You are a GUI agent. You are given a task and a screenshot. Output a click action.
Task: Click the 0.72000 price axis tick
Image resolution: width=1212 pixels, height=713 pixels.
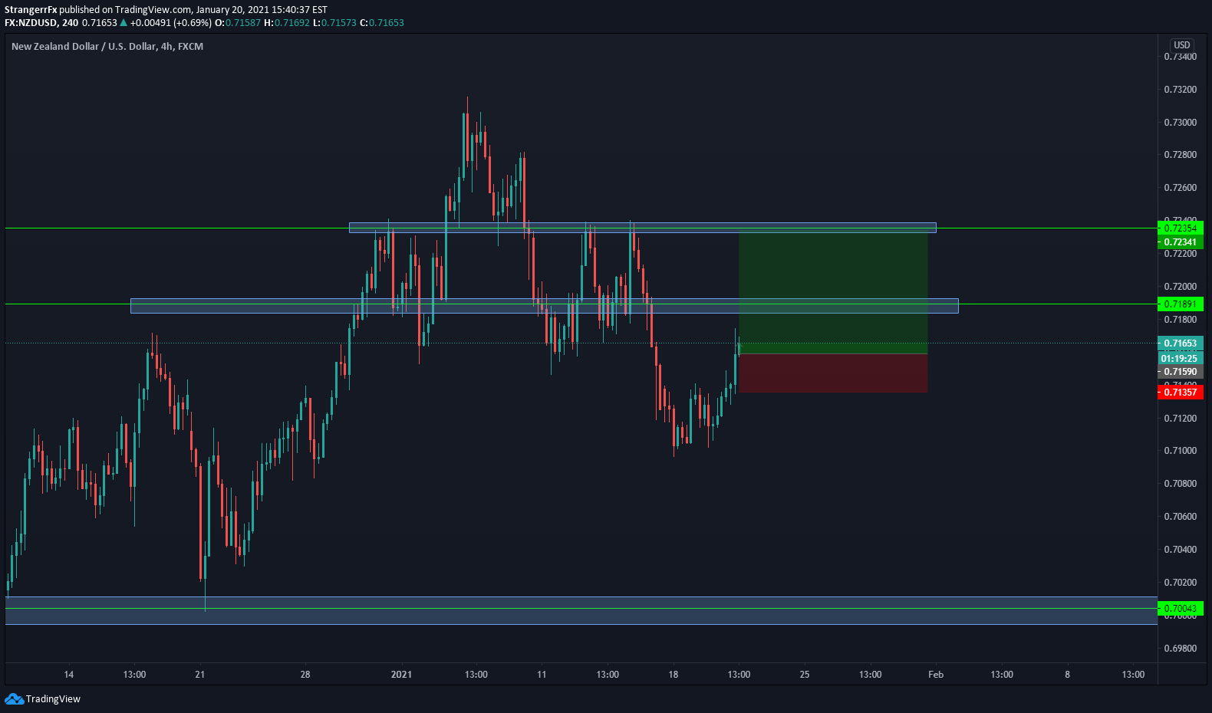pos(1180,287)
